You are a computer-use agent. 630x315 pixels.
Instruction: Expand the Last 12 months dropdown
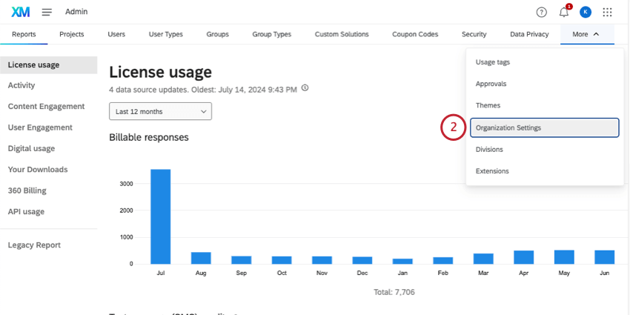(x=160, y=111)
